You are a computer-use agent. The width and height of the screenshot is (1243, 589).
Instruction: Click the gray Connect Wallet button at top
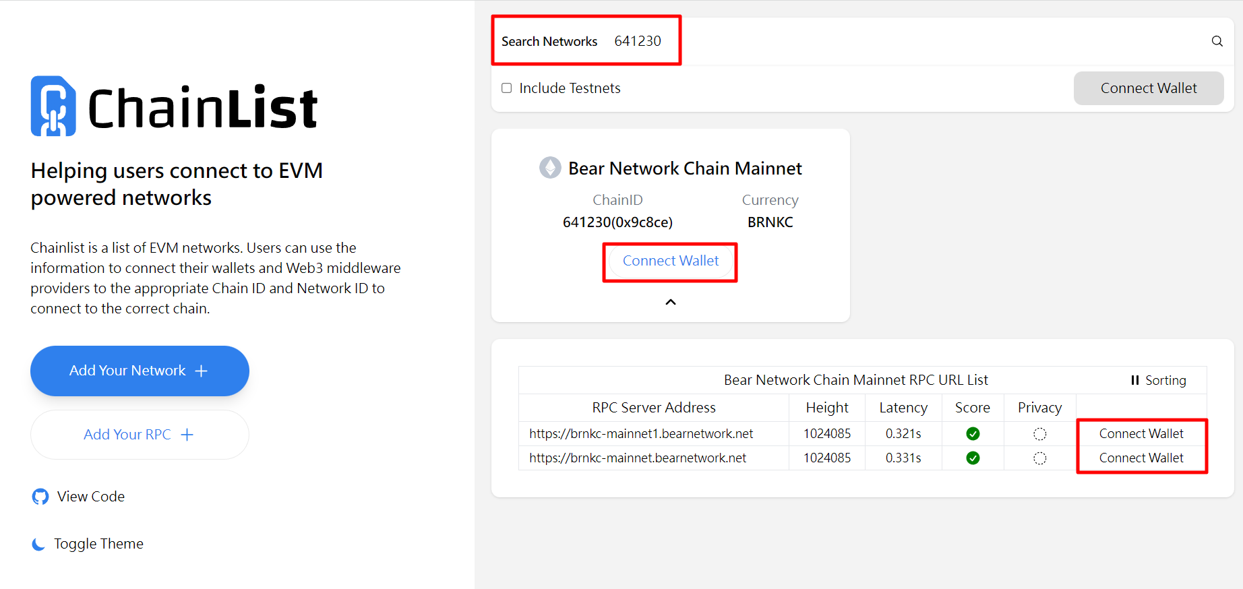pos(1148,88)
